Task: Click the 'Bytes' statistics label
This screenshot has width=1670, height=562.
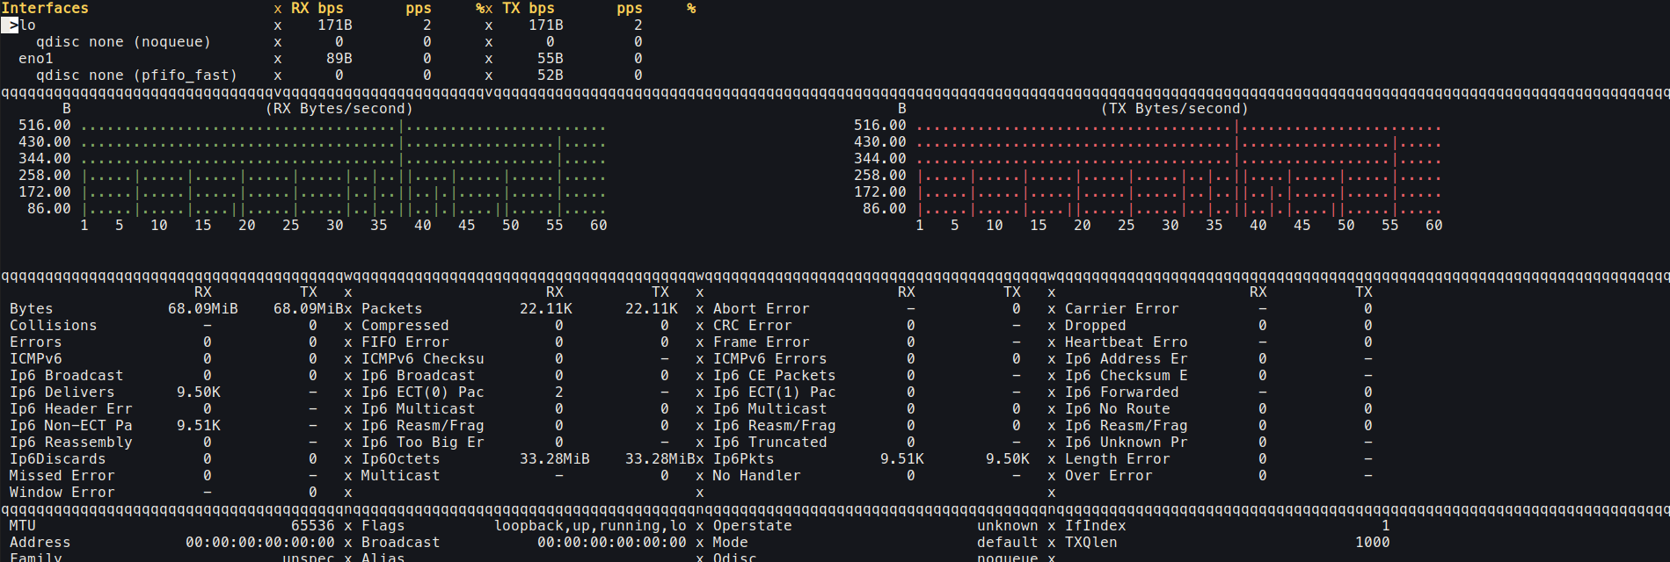Action: [32, 309]
